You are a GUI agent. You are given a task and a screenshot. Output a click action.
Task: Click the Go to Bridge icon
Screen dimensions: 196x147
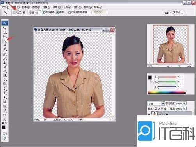point(167,12)
